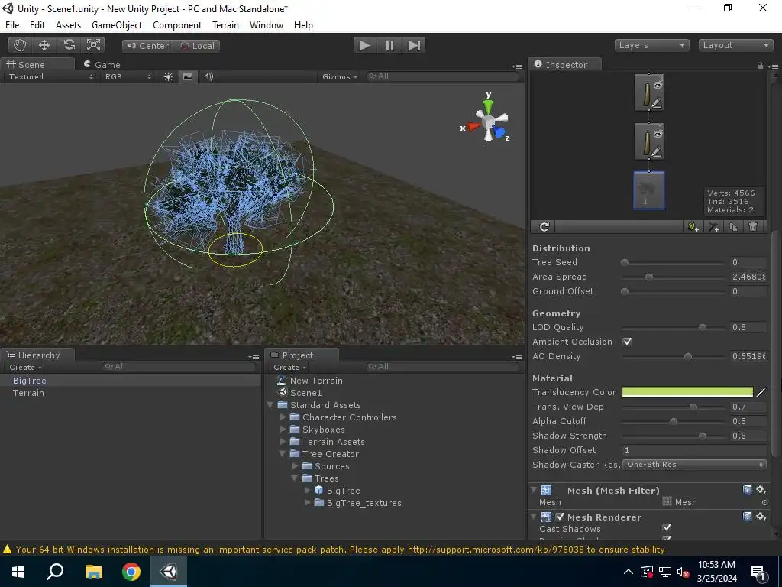Open the Layout dropdown

(735, 45)
